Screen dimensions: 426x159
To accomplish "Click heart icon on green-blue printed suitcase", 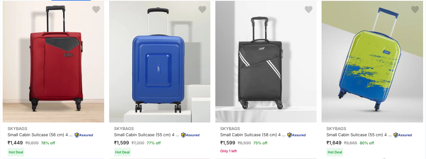I will point(415,10).
